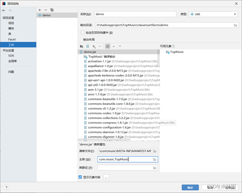Select apacheds-kerberos-codec-2.0.0-M15.jar row
The width and height of the screenshot is (242, 193).
119,76
